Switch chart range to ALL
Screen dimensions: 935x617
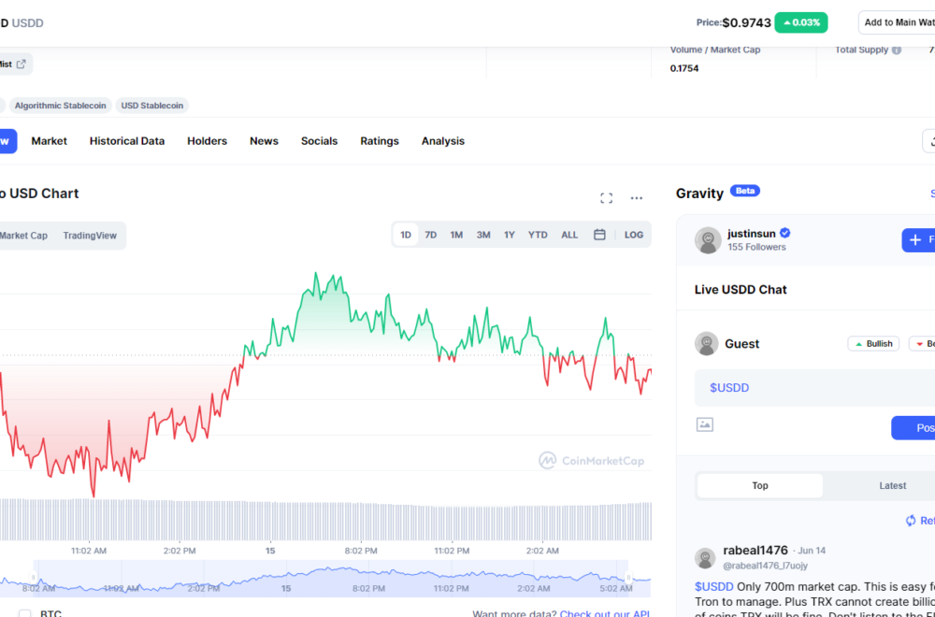pos(569,235)
